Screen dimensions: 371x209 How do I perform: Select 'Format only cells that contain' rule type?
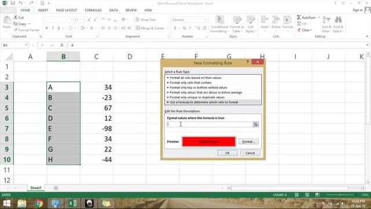tap(213, 82)
